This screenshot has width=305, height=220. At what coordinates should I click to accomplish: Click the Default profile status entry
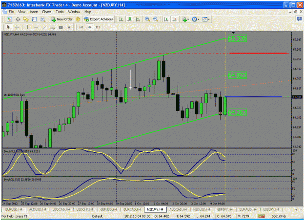(x=97, y=216)
